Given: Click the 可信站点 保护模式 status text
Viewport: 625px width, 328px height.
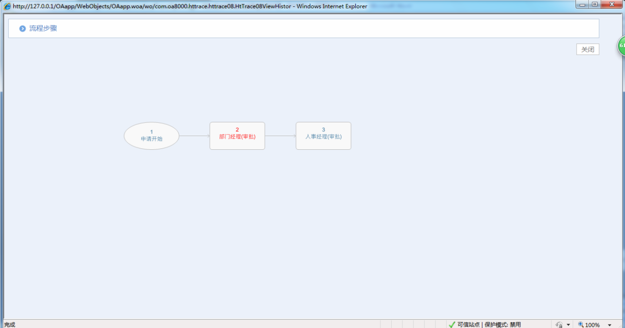Looking at the screenshot, I should (x=489, y=325).
